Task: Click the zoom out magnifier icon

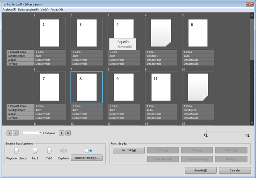Action: pos(205,135)
